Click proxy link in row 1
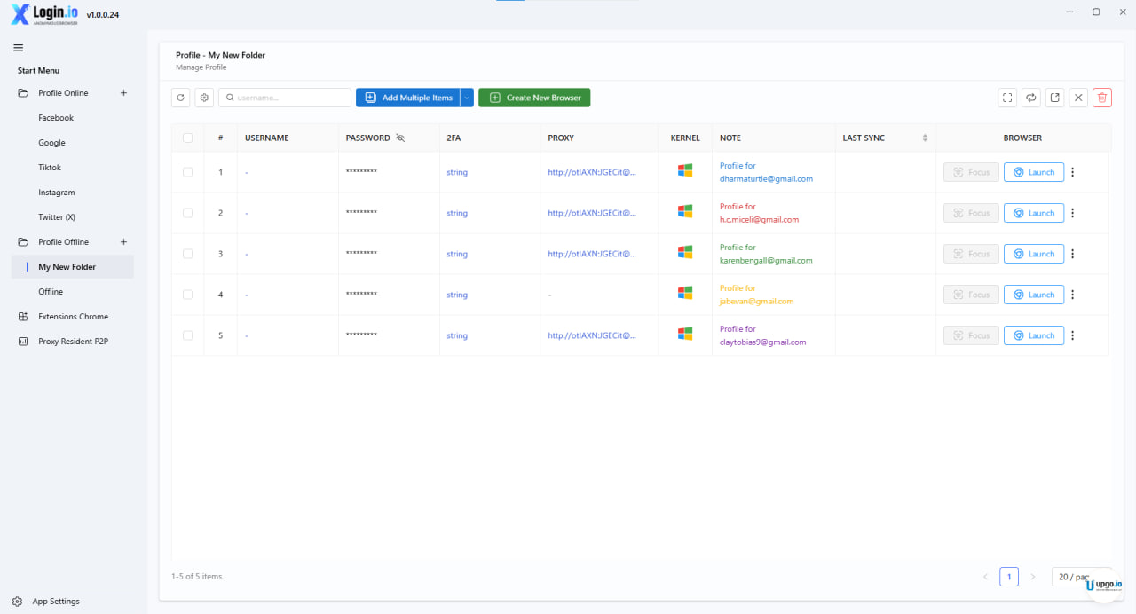Image resolution: width=1136 pixels, height=614 pixels. (592, 172)
